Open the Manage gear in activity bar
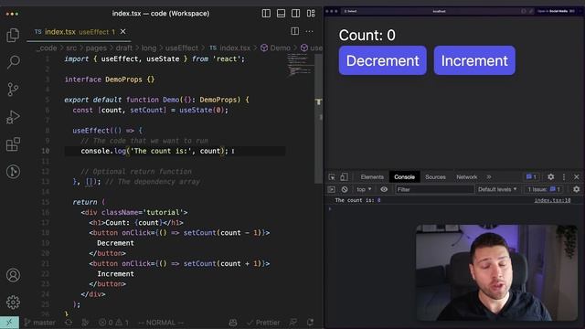Image resolution: width=585 pixels, height=329 pixels. pos(13,302)
